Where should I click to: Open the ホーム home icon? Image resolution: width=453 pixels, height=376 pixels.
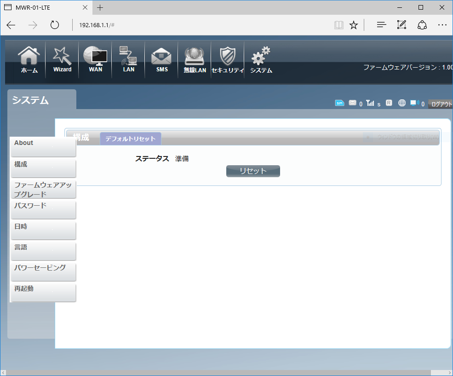tap(29, 60)
